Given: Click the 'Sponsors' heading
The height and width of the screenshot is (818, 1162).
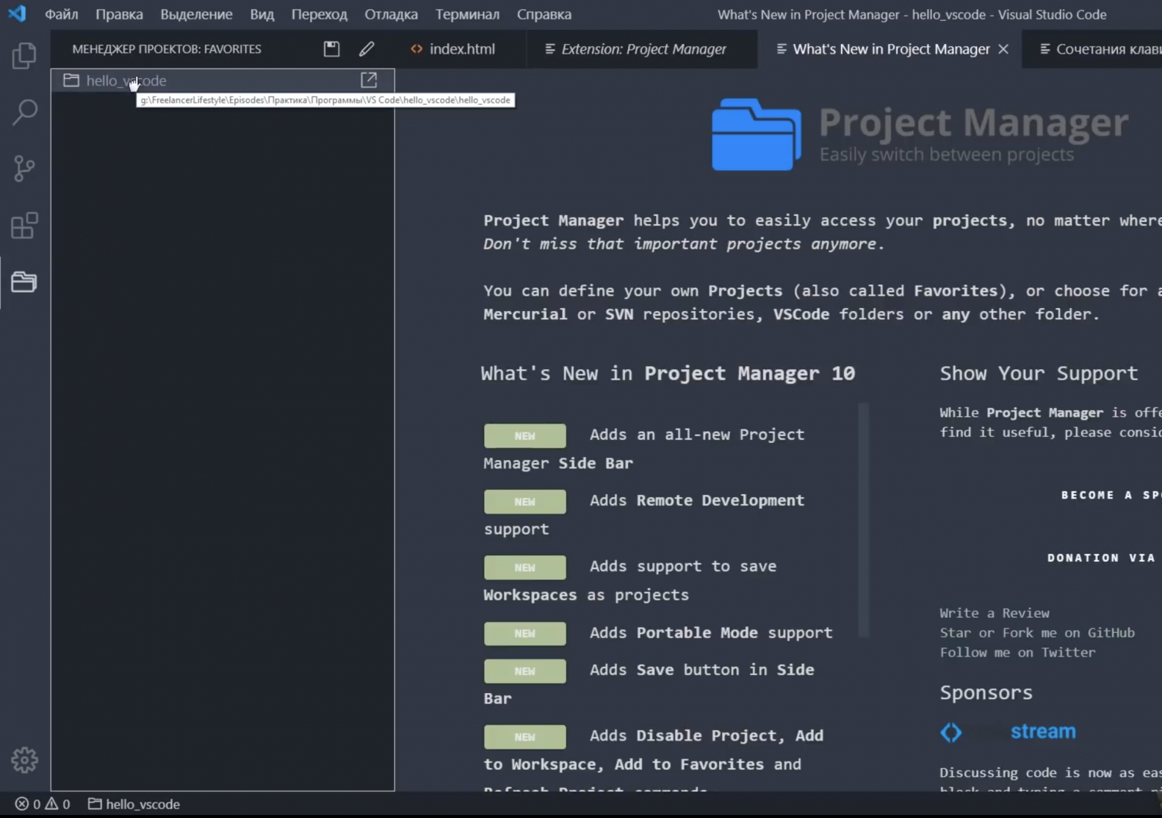Looking at the screenshot, I should 986,693.
